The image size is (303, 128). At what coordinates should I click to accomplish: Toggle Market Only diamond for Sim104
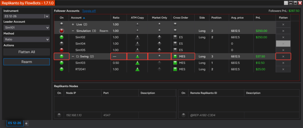click(159, 44)
